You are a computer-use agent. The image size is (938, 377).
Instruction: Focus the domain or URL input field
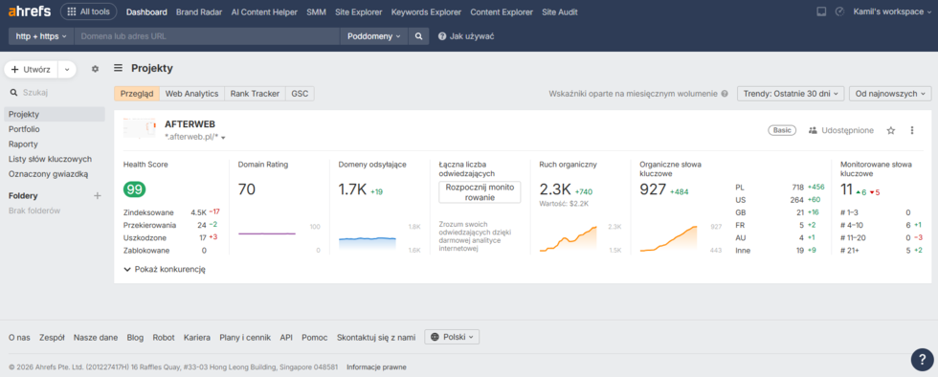click(x=207, y=36)
